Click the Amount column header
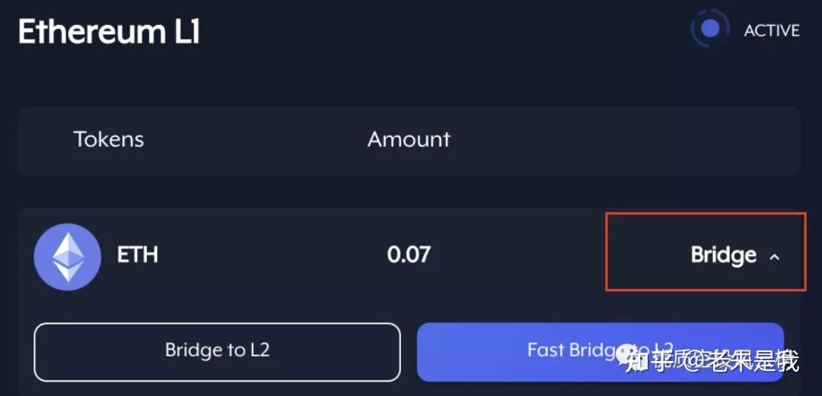Viewport: 822px width, 396px height. click(x=409, y=139)
